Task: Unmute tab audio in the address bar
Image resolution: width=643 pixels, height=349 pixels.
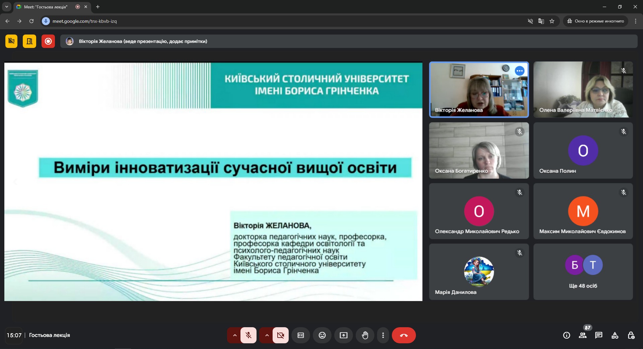Action: click(x=530, y=21)
